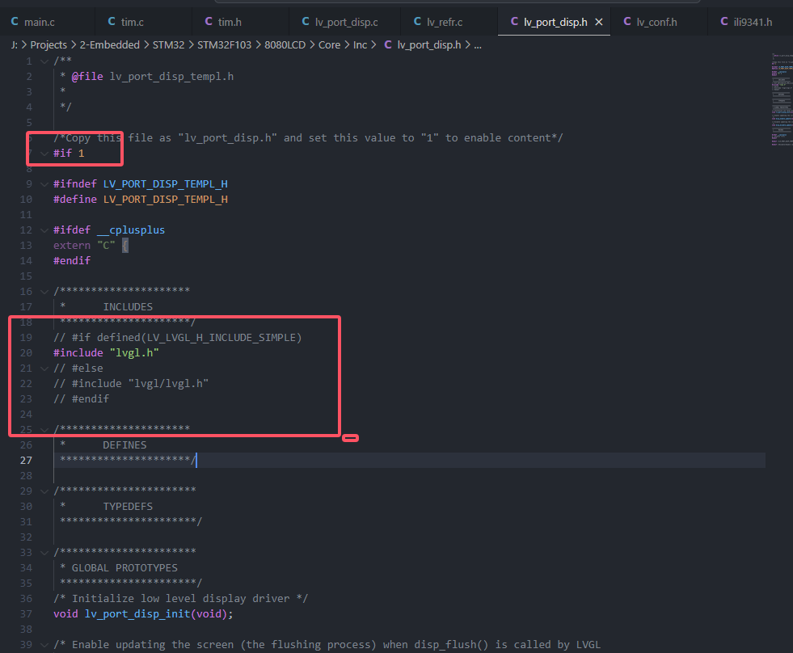The image size is (793, 653).
Task: Click the '#ifndef LV_PORT_DISP_TEMPL_H' directive
Action: click(x=141, y=183)
